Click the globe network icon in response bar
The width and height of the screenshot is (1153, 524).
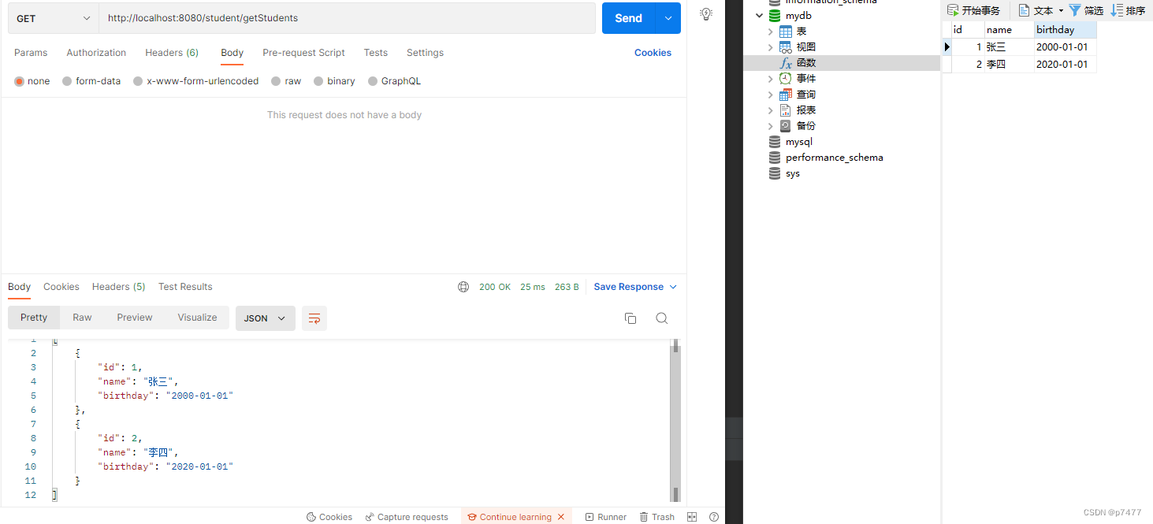(x=463, y=287)
